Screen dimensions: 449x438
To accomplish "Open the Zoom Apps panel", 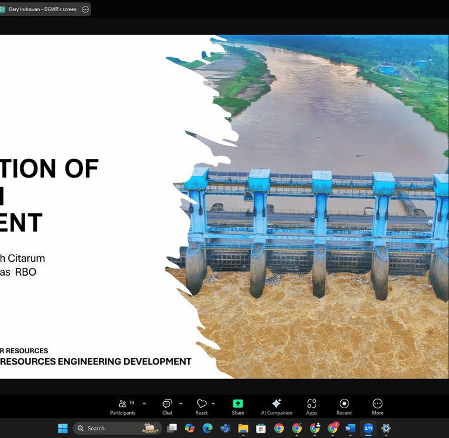I will tap(312, 407).
